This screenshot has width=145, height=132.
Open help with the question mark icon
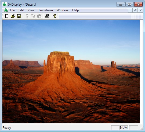[x=55, y=16]
